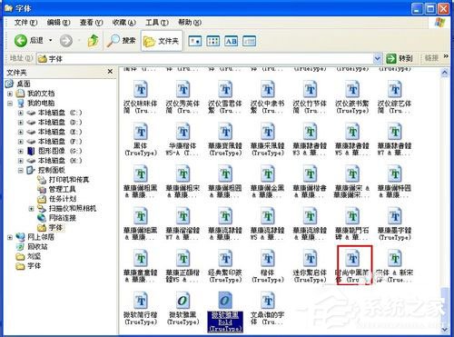Click the 链接 (Links) toolbar label
454x337 pixels.
click(431, 58)
